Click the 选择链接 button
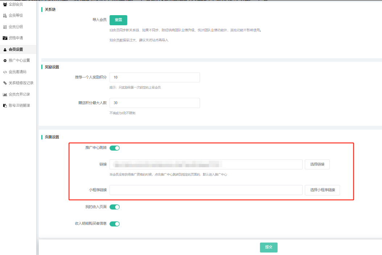This screenshot has height=255, width=382. click(x=317, y=164)
